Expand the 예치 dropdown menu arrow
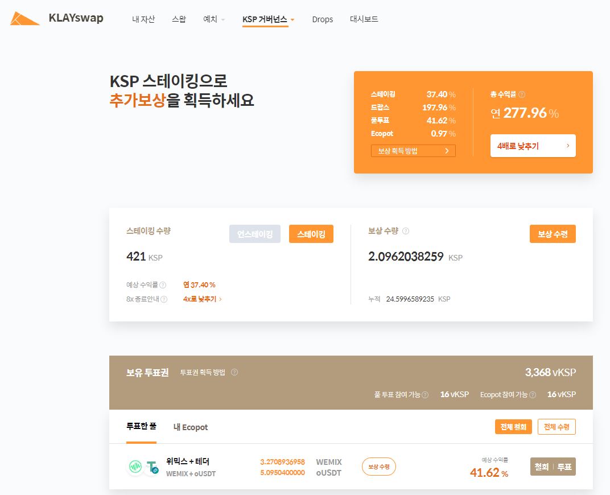The image size is (610, 495). click(223, 19)
